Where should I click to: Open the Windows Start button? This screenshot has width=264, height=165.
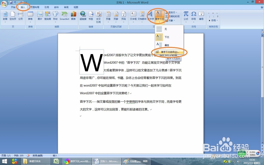click(4, 161)
